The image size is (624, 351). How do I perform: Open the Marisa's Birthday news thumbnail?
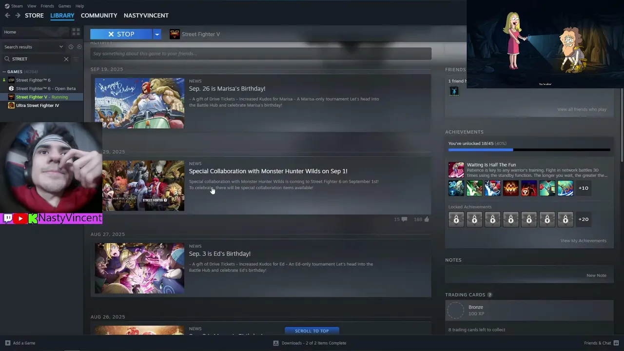point(139,103)
